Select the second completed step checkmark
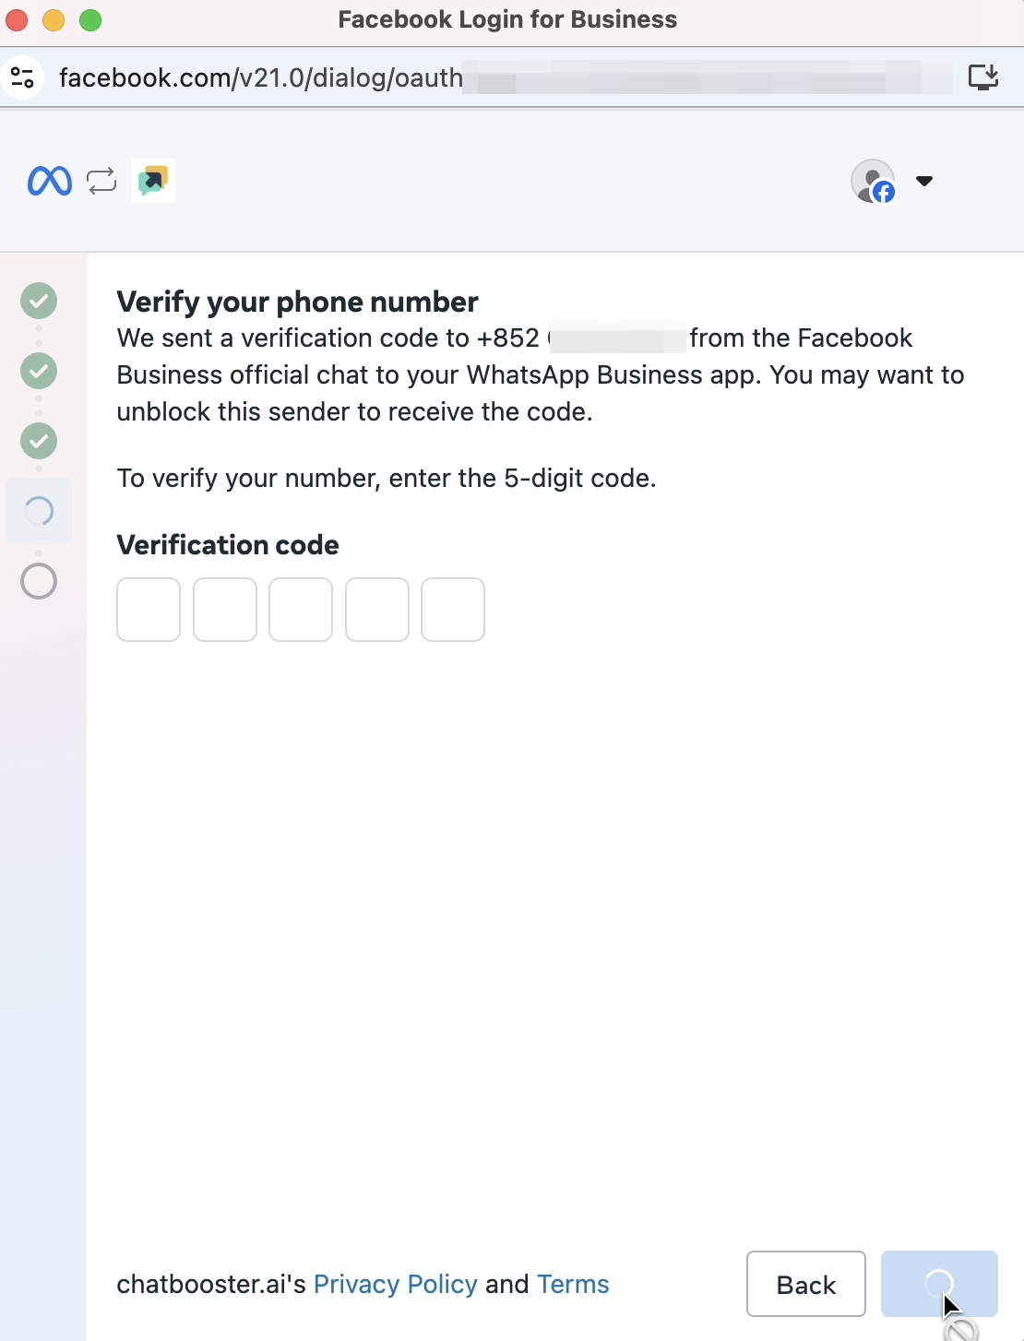This screenshot has height=1341, width=1024. point(39,371)
